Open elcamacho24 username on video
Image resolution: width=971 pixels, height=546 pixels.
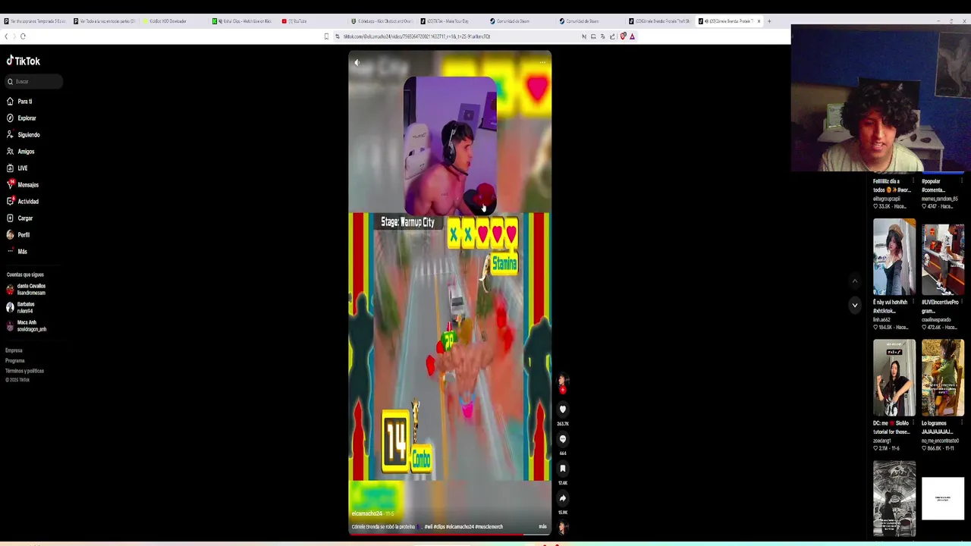pos(367,513)
